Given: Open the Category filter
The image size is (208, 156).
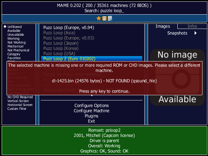Looking at the screenshot, I should click(14, 54).
